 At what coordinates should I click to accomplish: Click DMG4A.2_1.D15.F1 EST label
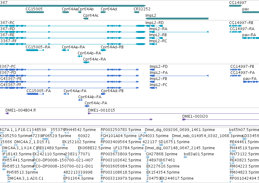[x=32, y=142]
